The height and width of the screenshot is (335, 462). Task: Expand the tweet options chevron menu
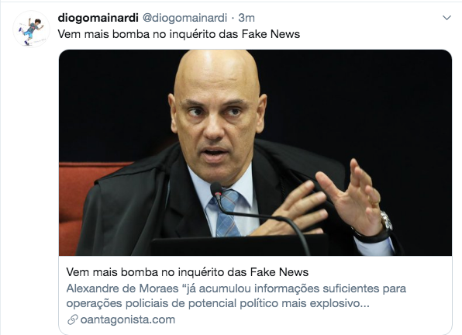point(446,18)
